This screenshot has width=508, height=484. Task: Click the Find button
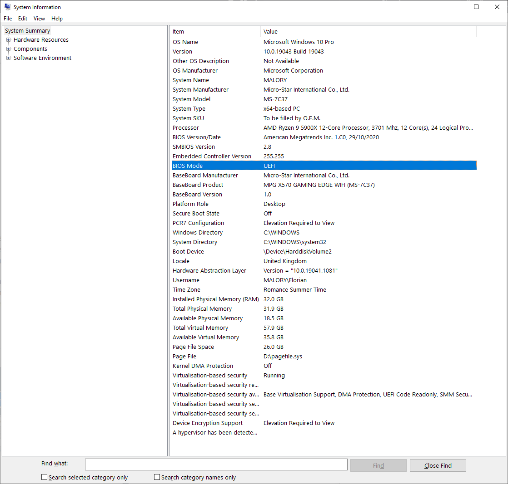[x=378, y=465]
